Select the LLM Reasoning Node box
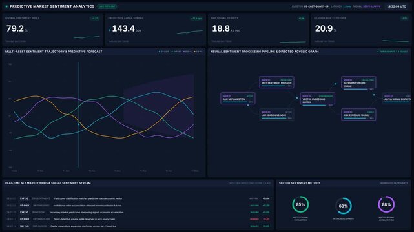The width and height of the screenshot is (414, 232). pos(276,115)
